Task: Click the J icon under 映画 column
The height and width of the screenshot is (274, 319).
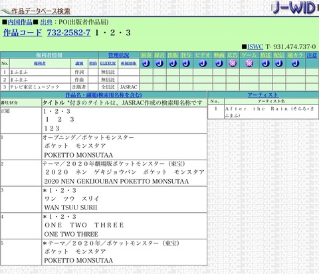Action: click(219, 63)
